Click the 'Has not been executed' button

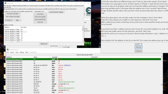tap(13, 17)
